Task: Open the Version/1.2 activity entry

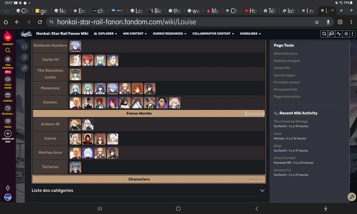Action: 282,170
